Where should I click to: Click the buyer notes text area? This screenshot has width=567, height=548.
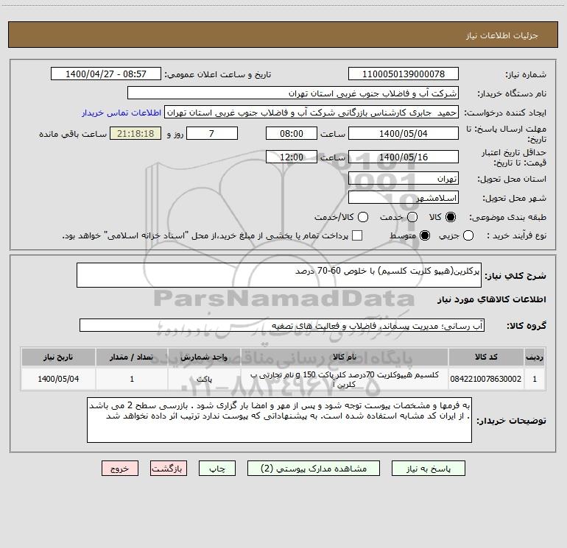pyautogui.click(x=279, y=420)
